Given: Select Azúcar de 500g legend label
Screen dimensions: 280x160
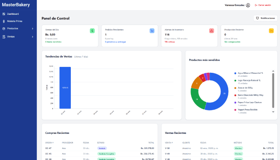Looking at the screenshot, I should click(245, 88).
